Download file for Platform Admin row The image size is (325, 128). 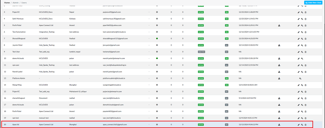(279, 78)
